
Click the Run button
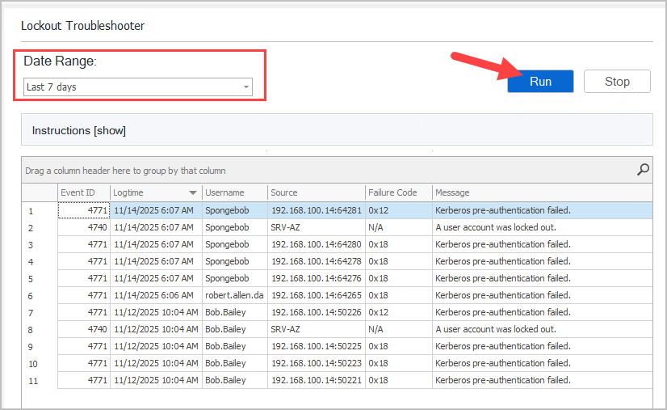pyautogui.click(x=540, y=82)
